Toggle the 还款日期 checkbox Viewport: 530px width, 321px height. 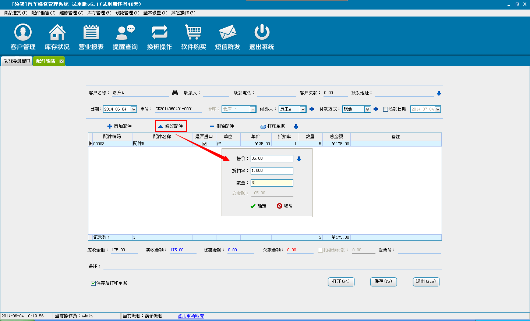tap(386, 109)
